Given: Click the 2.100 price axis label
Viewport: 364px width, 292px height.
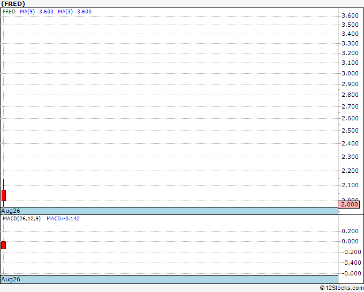Looking at the screenshot, I should tap(350, 185).
